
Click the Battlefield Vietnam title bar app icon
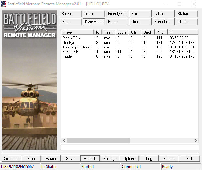pos(4,4)
